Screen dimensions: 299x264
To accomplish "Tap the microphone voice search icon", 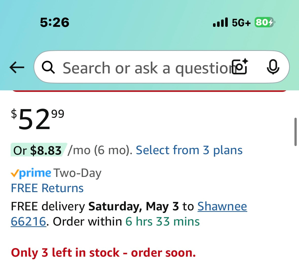I will (273, 67).
